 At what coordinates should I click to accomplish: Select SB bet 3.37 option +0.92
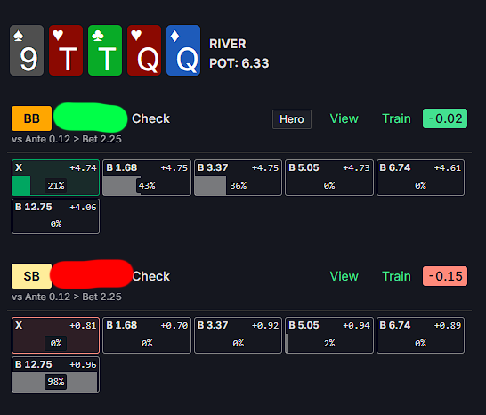click(x=238, y=335)
